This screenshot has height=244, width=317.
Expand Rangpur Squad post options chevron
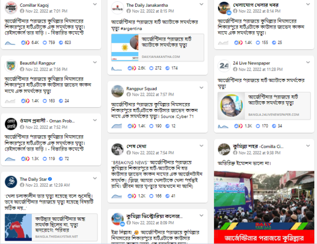201,88
